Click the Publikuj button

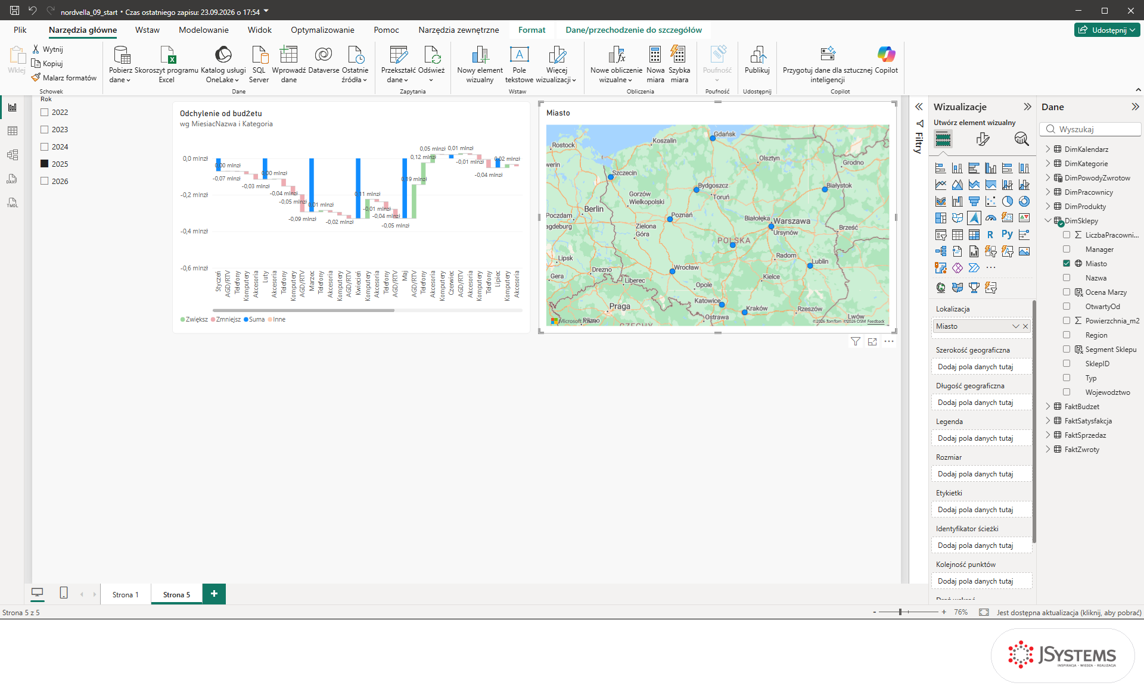click(757, 61)
